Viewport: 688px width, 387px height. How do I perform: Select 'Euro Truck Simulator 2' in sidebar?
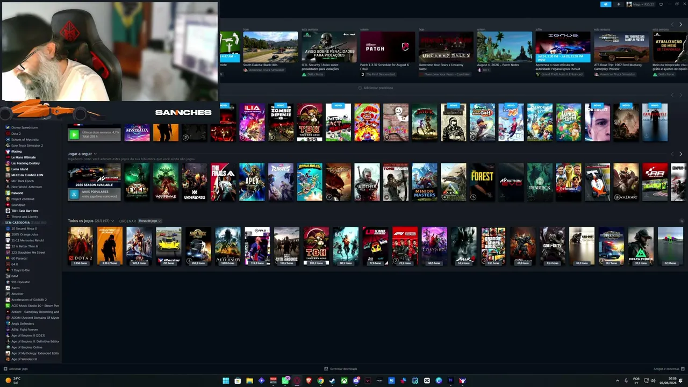click(27, 145)
